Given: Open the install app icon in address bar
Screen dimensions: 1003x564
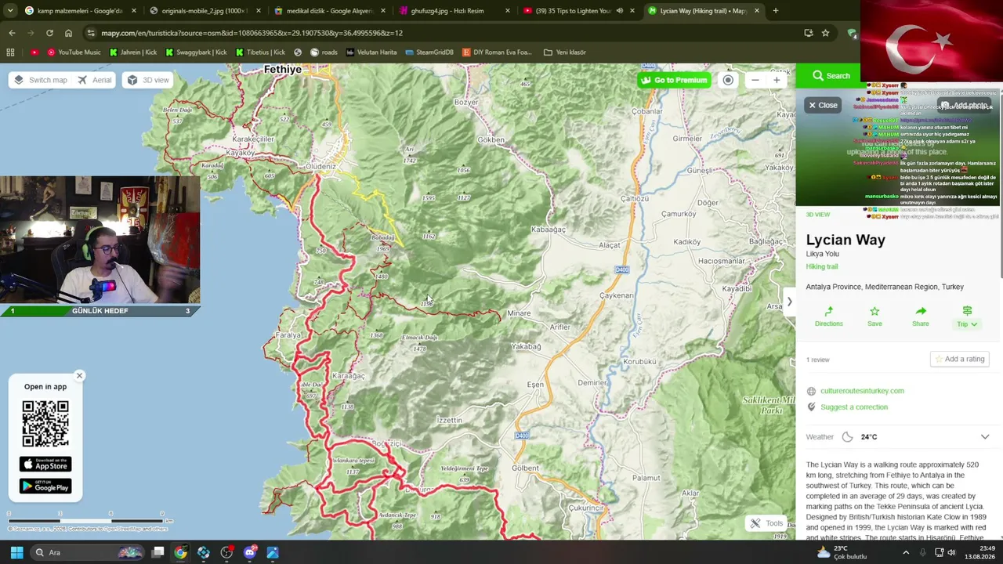Looking at the screenshot, I should [x=808, y=33].
